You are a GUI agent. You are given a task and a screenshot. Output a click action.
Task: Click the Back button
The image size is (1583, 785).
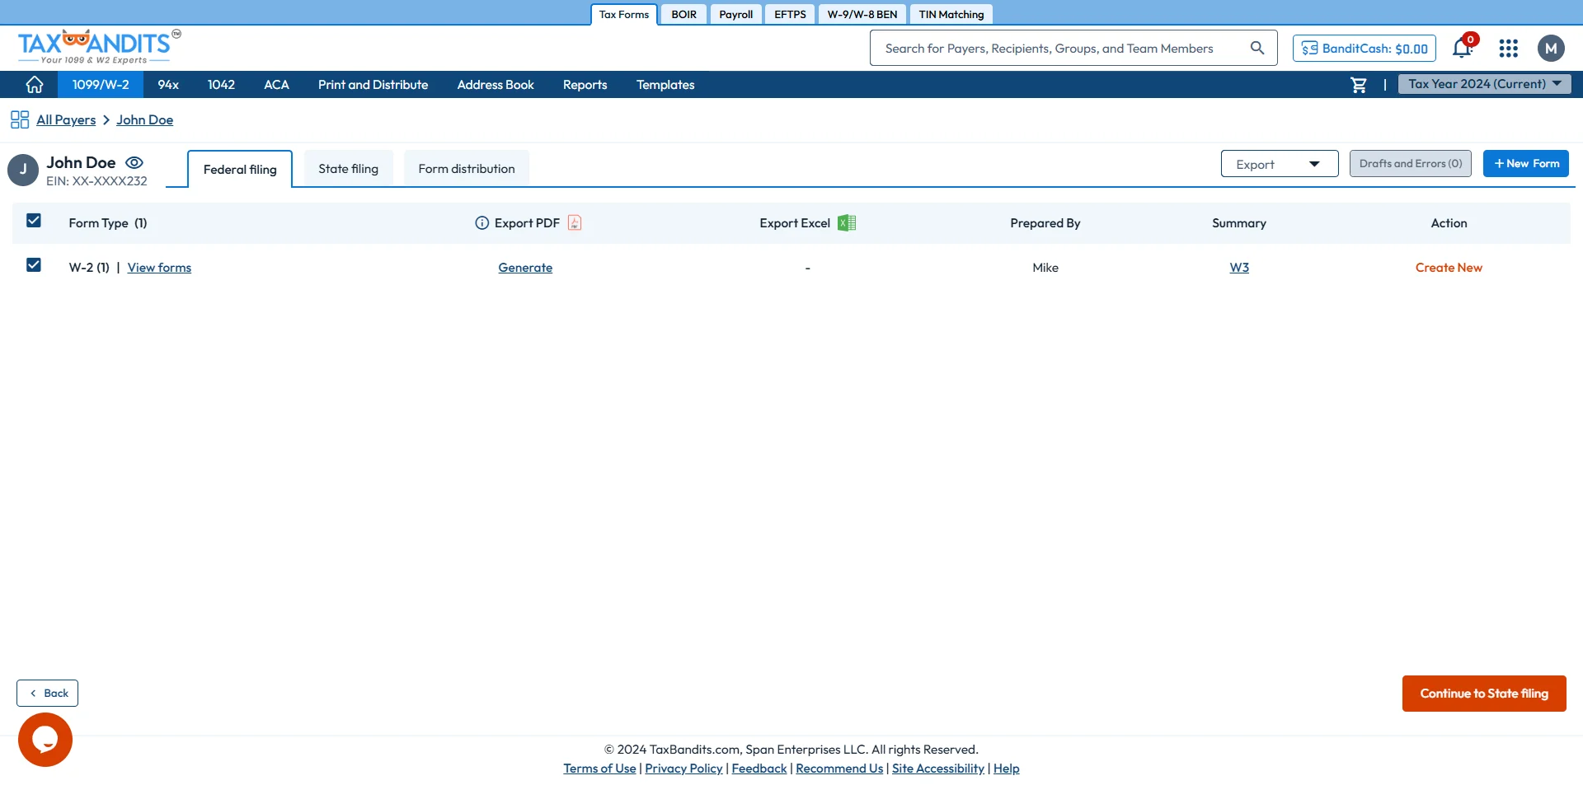coord(47,694)
